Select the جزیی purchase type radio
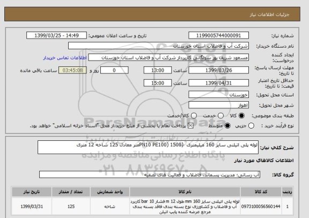 [251, 126]
